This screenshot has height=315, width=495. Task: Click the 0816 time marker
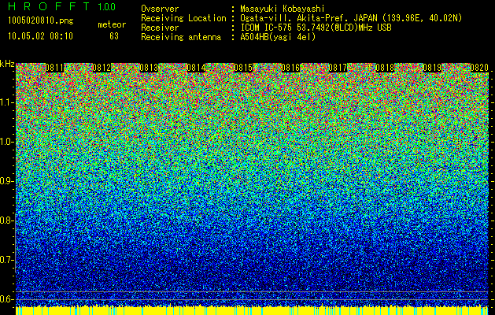pyautogui.click(x=290, y=68)
